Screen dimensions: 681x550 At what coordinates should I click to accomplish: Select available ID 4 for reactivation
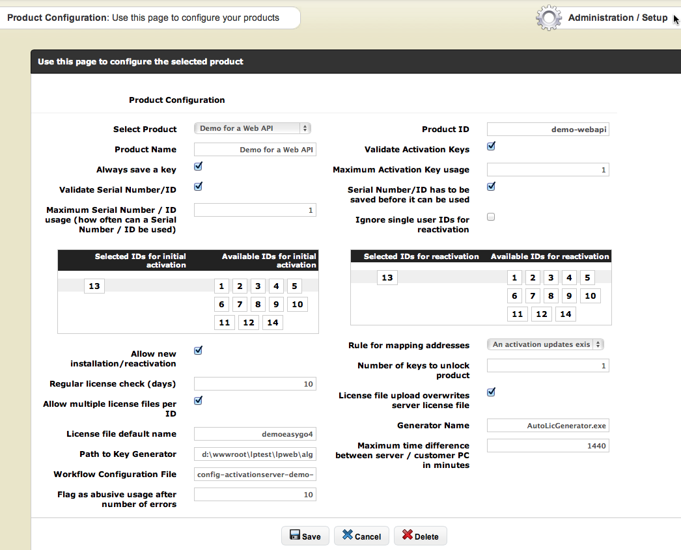point(570,278)
